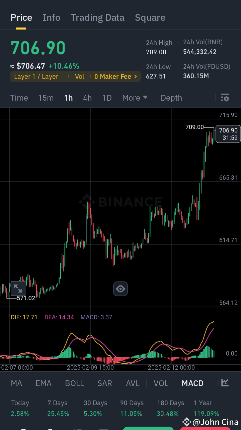Tap the 614.71 price axis label
The width and height of the screenshot is (241, 430).
point(228,240)
